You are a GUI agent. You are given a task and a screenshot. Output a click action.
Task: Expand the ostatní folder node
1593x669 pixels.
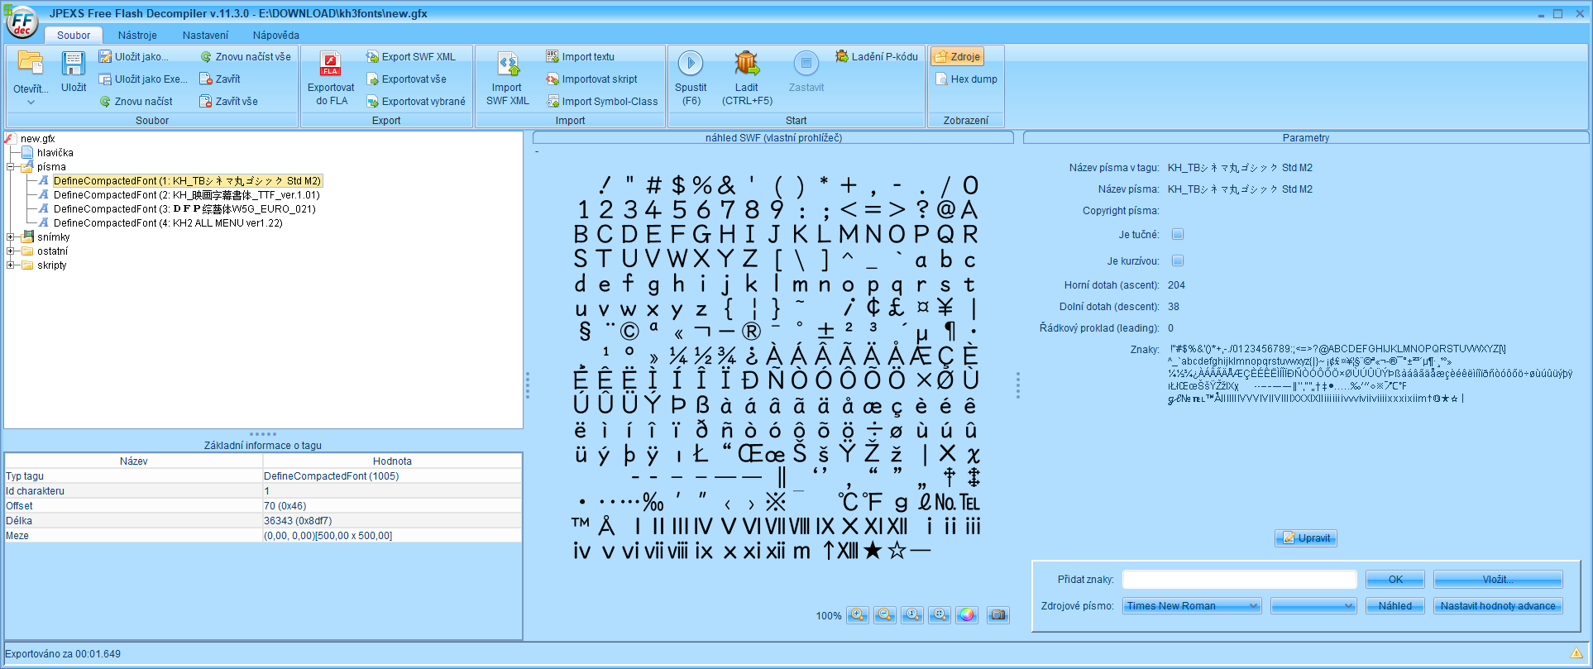point(12,251)
